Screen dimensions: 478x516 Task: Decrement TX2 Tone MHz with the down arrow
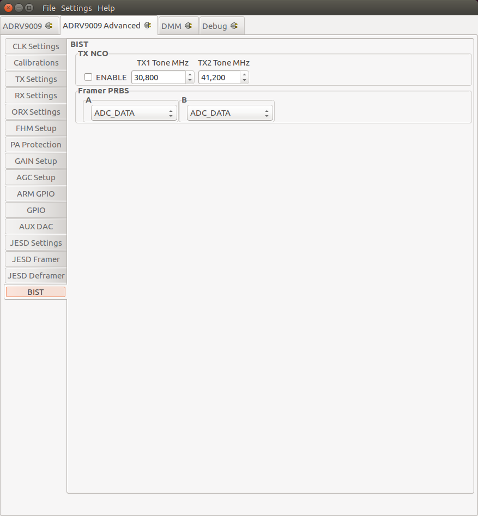point(244,80)
